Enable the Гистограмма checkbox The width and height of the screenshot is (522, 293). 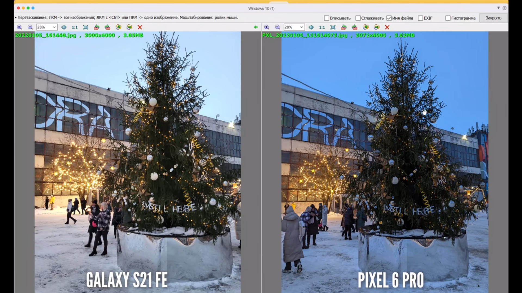(x=448, y=18)
